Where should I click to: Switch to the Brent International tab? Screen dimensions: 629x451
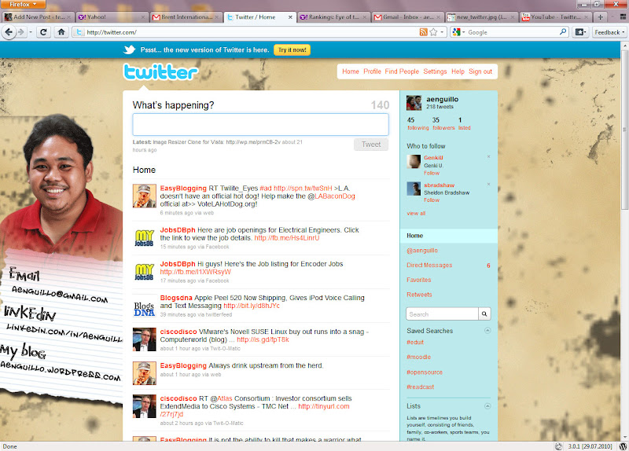[x=186, y=16]
